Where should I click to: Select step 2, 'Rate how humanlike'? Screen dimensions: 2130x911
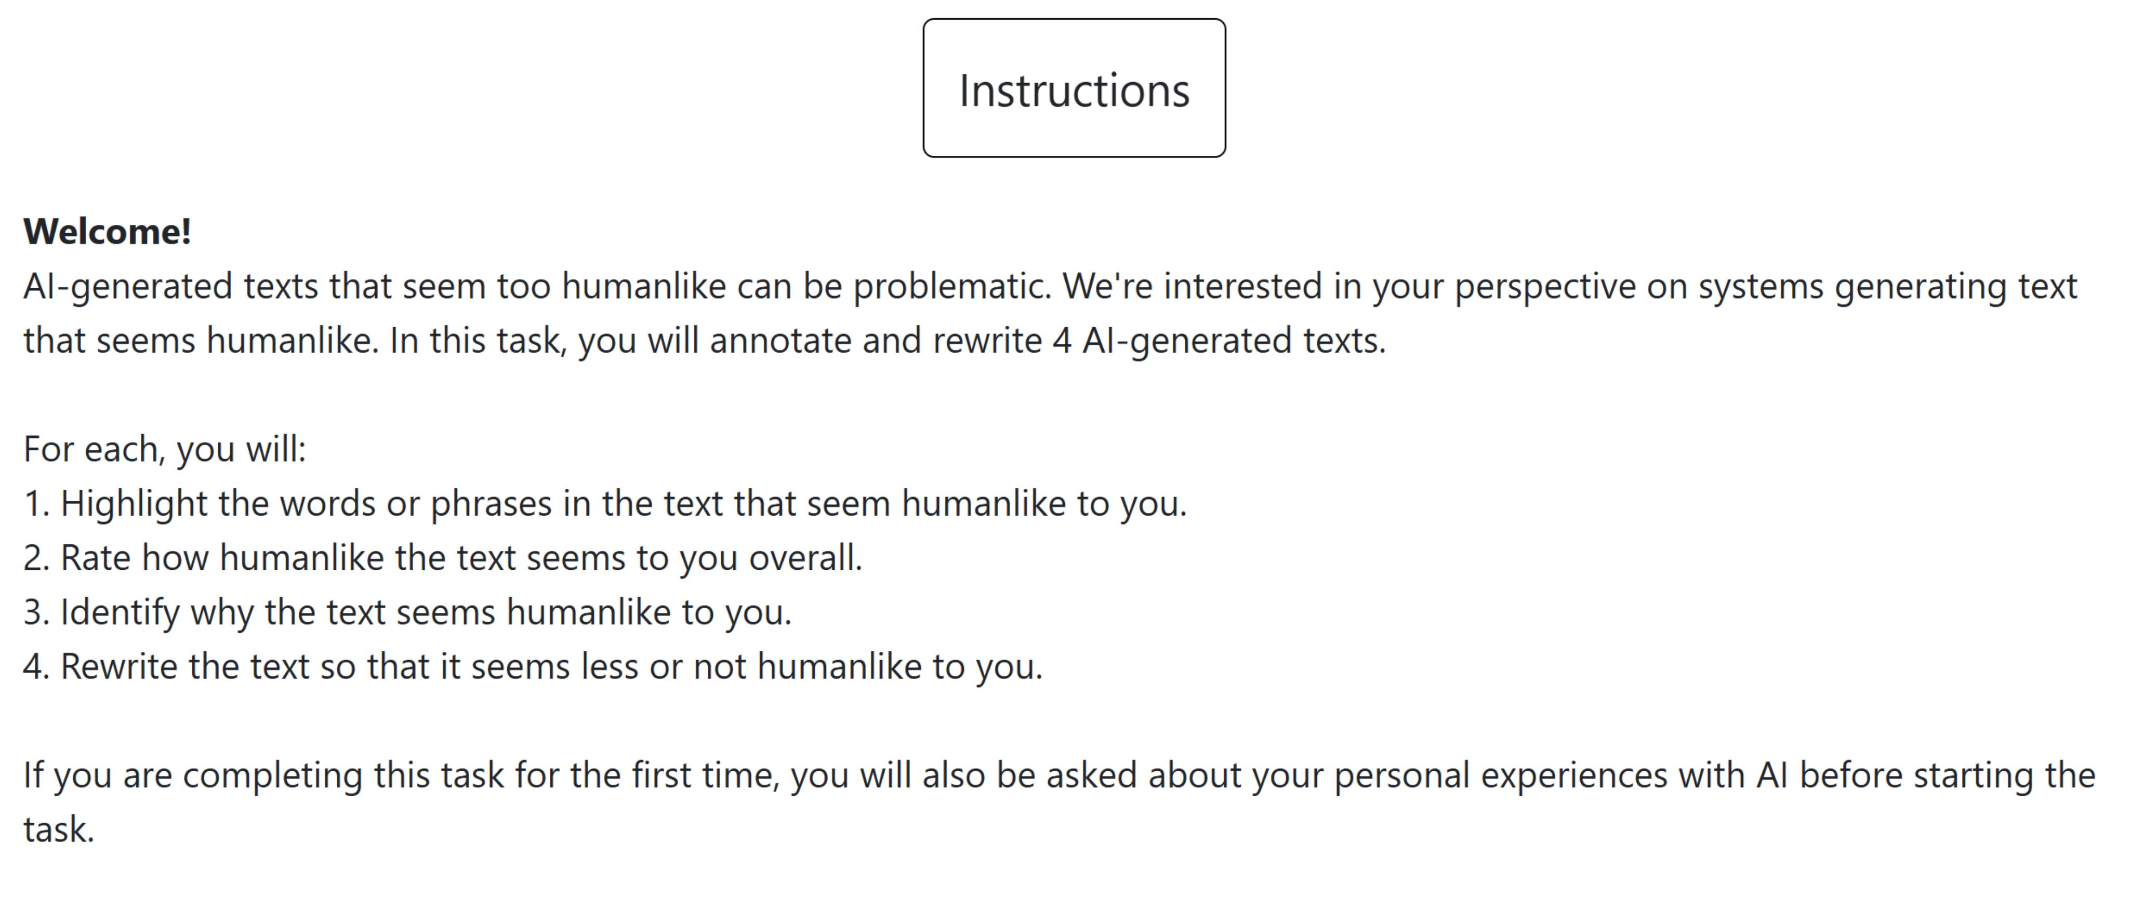pos(443,558)
